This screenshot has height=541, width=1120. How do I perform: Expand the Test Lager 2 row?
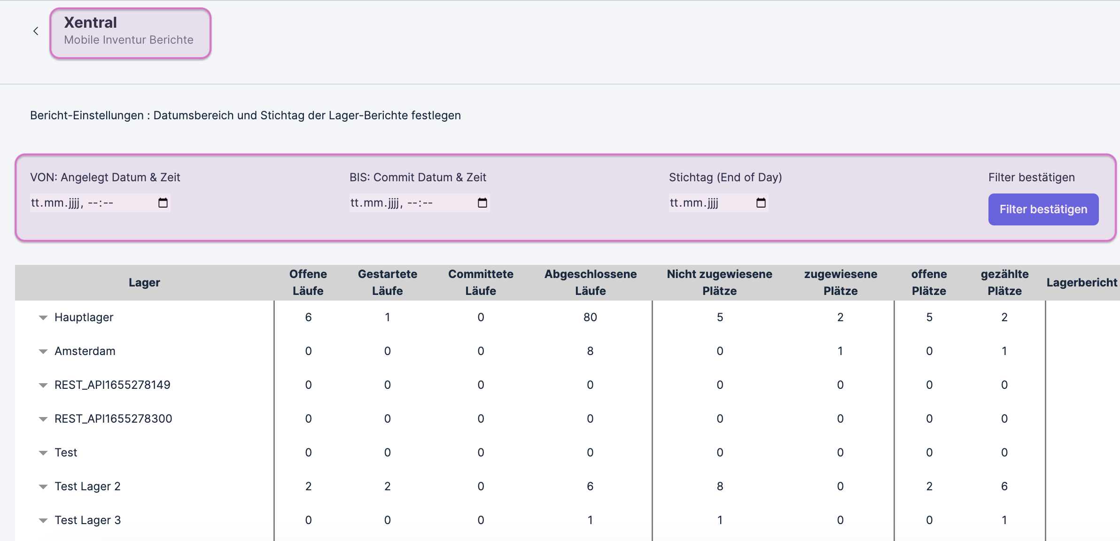[x=43, y=487]
